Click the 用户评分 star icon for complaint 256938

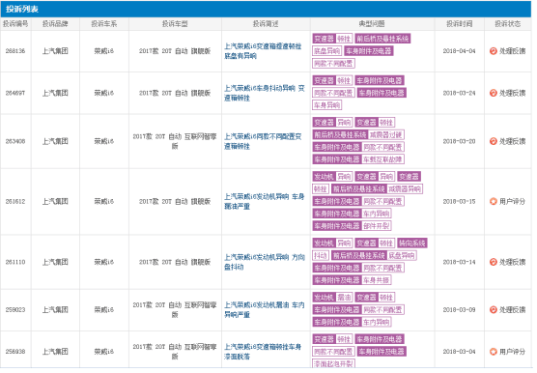tap(494, 352)
